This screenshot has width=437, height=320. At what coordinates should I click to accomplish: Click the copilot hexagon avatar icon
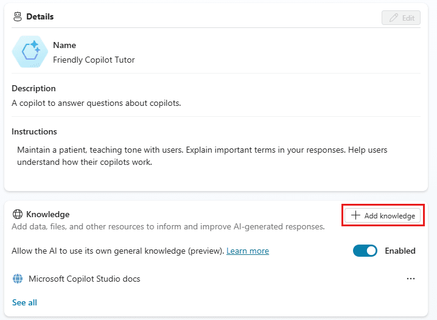30,52
